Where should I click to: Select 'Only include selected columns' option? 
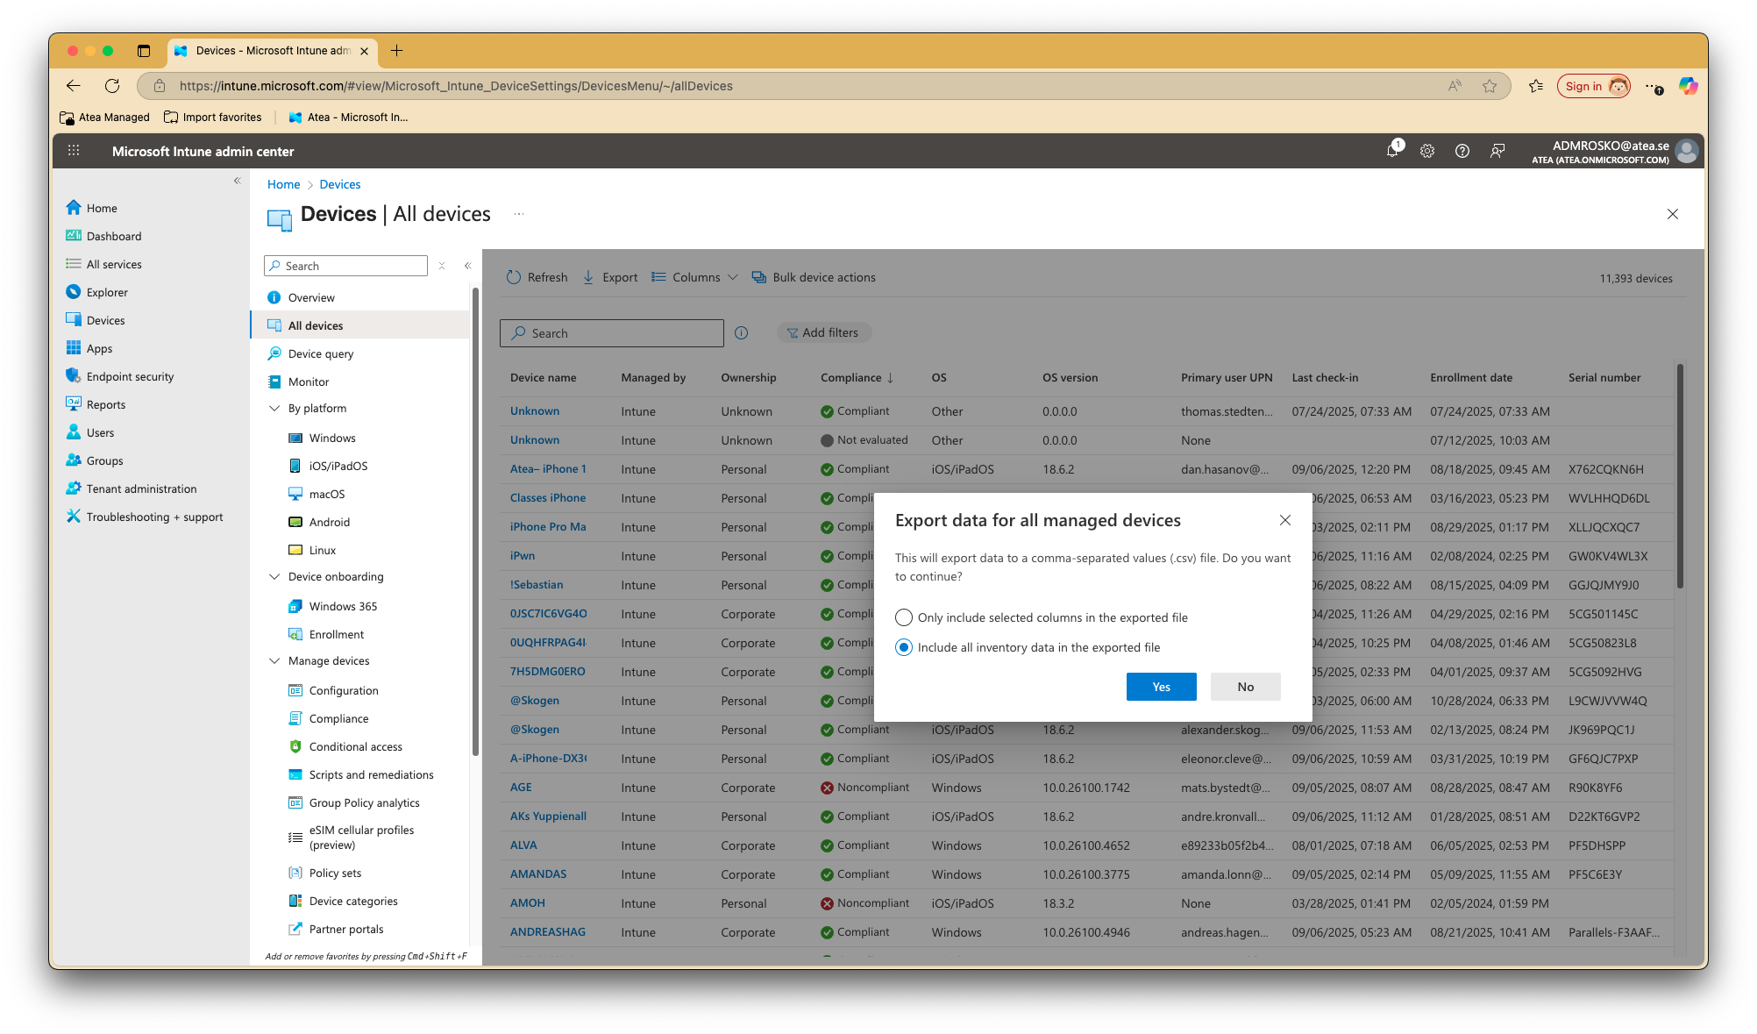click(904, 617)
